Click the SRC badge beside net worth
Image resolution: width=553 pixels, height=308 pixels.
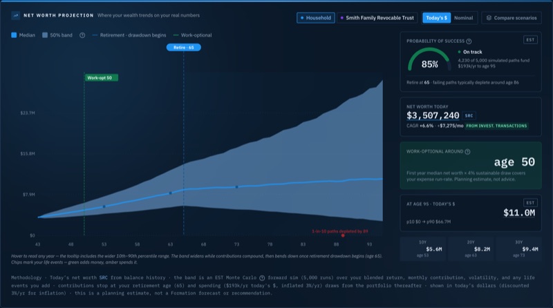[x=469, y=115]
